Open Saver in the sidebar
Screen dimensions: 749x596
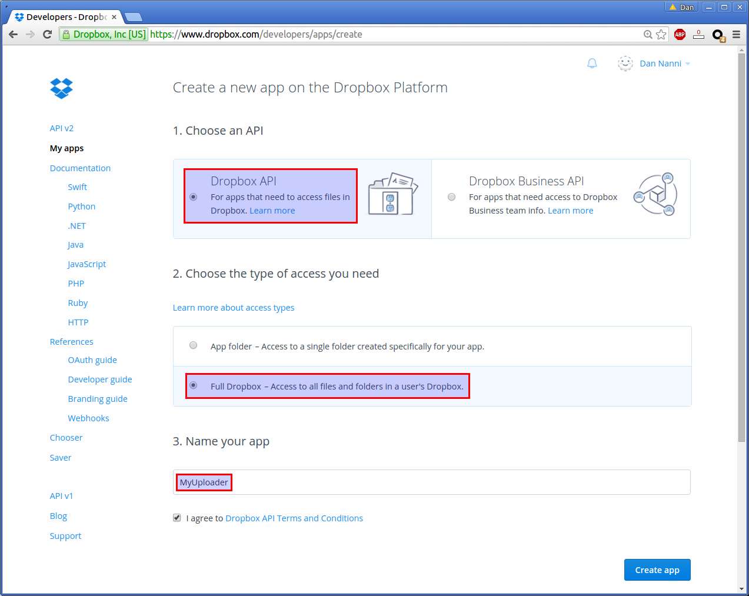point(61,458)
